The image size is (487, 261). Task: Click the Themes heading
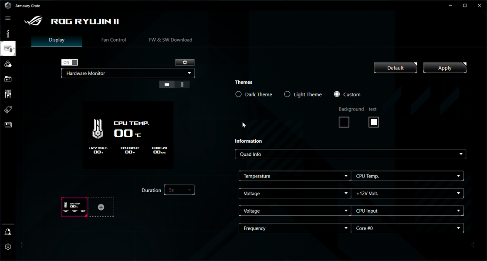(243, 82)
